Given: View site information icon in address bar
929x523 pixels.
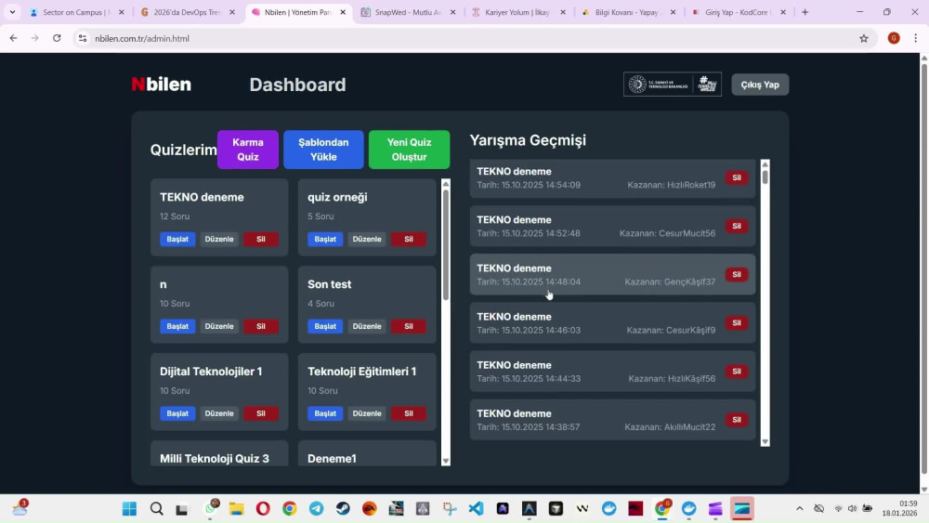Looking at the screenshot, I should pos(83,38).
